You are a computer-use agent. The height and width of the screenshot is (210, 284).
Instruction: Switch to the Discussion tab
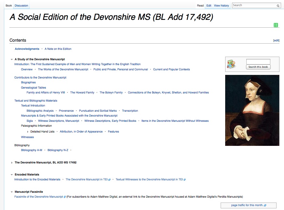[21, 6]
